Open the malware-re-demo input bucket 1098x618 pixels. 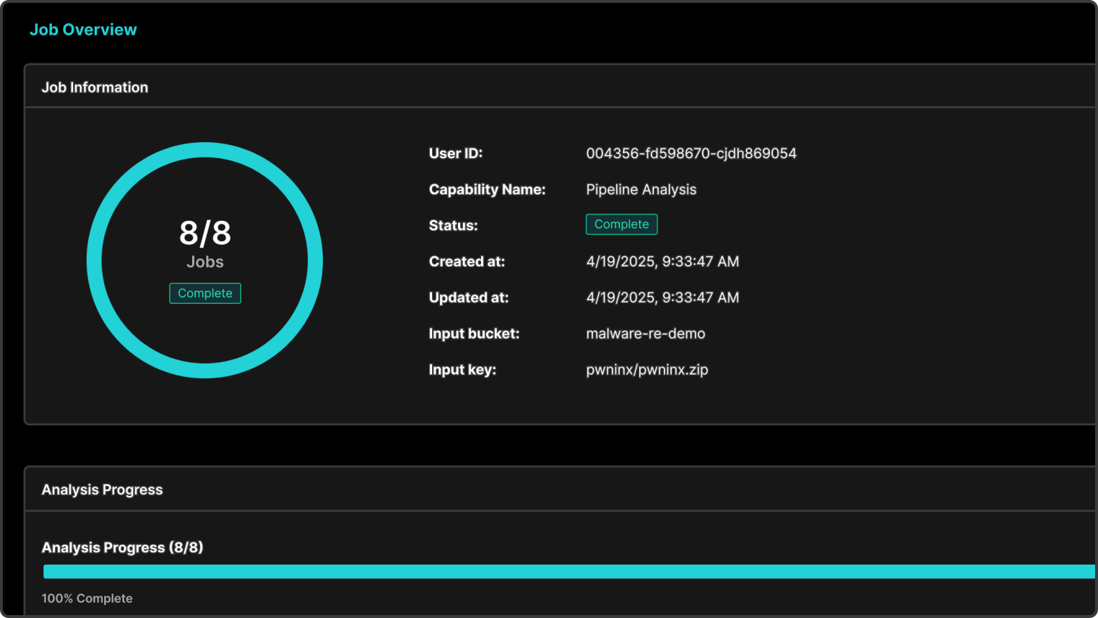click(x=645, y=334)
